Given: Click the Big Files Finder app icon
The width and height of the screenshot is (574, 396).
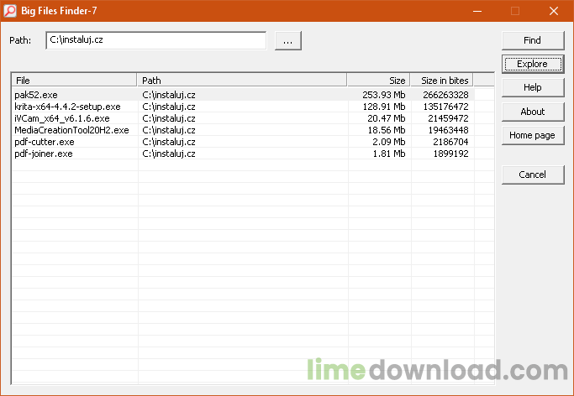Looking at the screenshot, I should click(9, 11).
